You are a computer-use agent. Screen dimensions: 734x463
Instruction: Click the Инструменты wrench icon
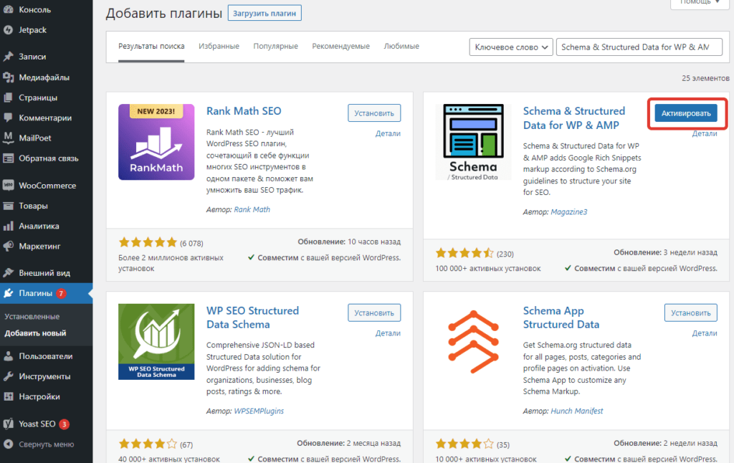tap(8, 376)
